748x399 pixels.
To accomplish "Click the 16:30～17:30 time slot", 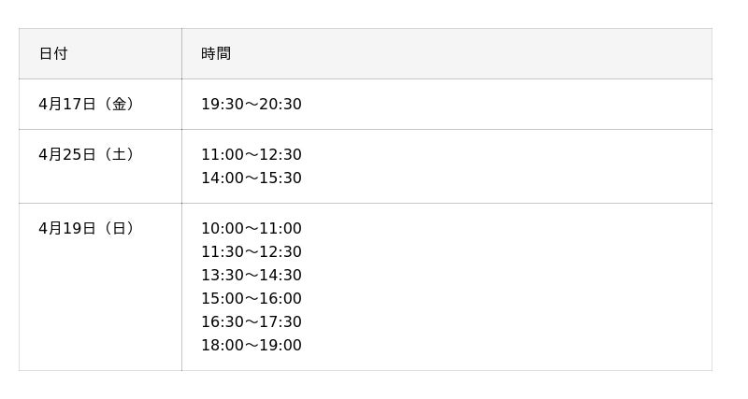I will [x=251, y=321].
